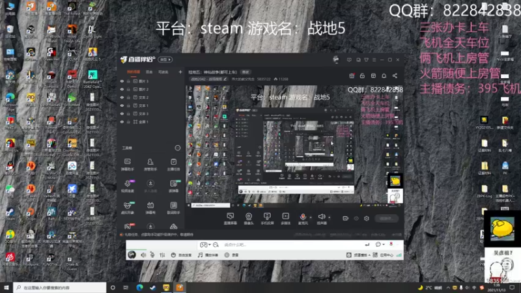This screenshot has width=521, height=293.
Task: Select the 文本 2 layer row
Action: (x=151, y=97)
